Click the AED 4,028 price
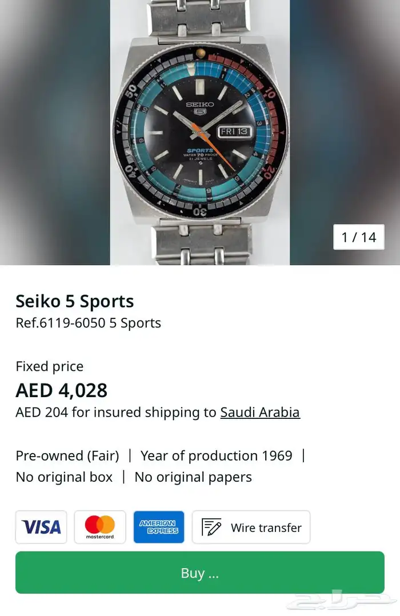400x616 pixels. [x=62, y=390]
